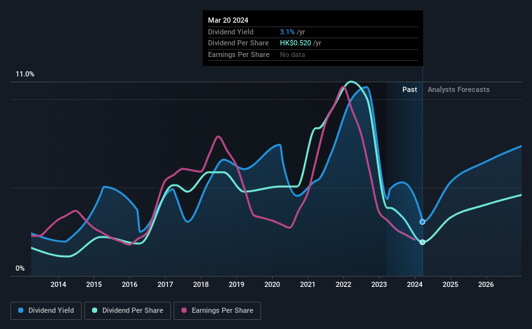Click the 'Past' label on the chart
The width and height of the screenshot is (532, 329).
410,89
